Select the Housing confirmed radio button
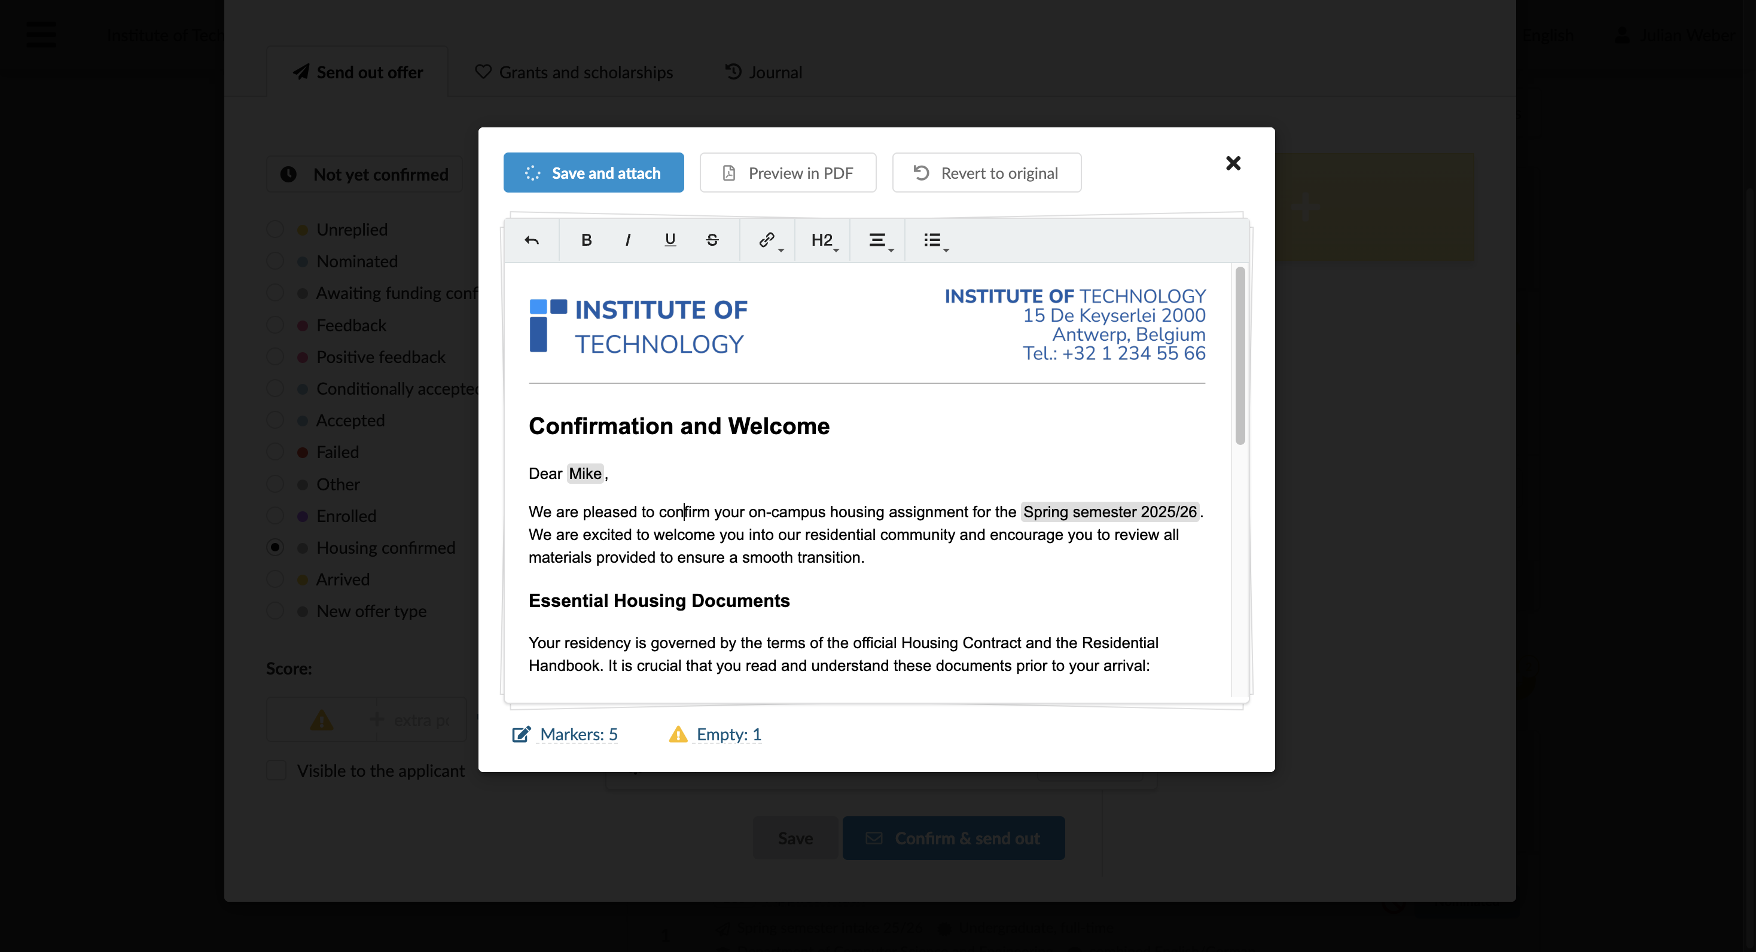The height and width of the screenshot is (952, 1756). pyautogui.click(x=275, y=547)
